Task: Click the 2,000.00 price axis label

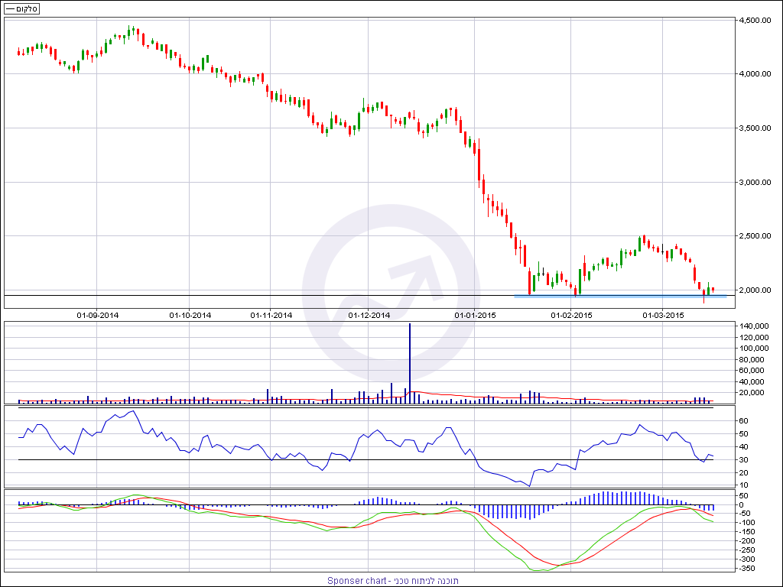Action: (x=754, y=290)
